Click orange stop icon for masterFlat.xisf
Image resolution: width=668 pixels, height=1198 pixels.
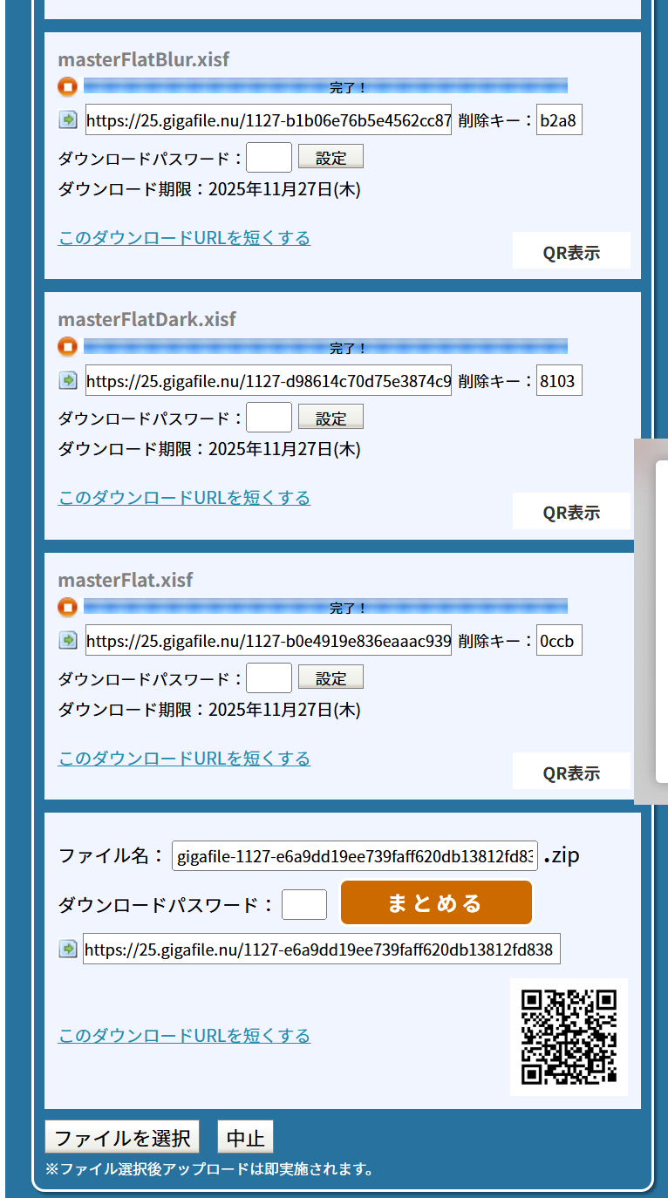68,607
